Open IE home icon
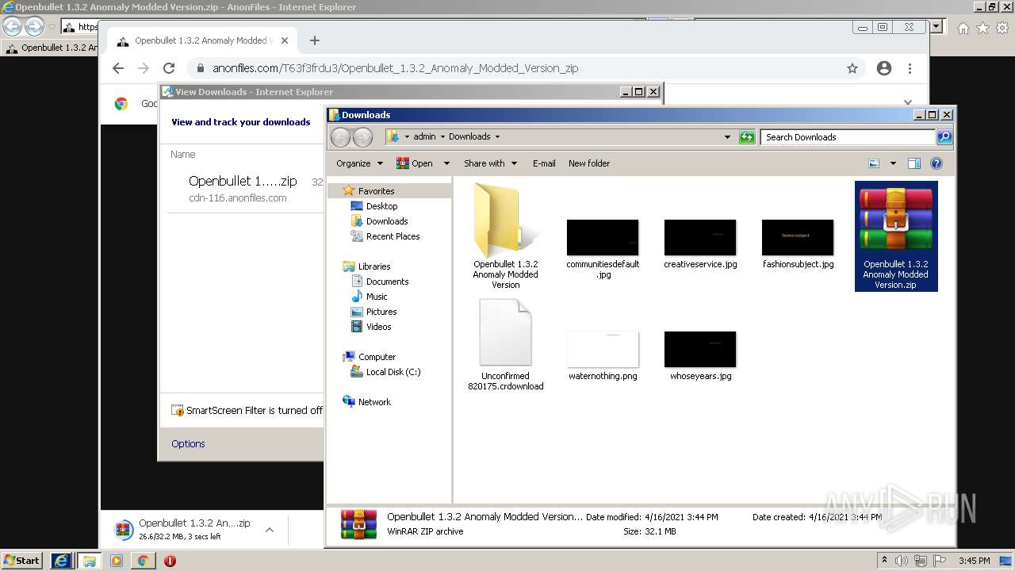This screenshot has width=1015, height=571. click(963, 28)
